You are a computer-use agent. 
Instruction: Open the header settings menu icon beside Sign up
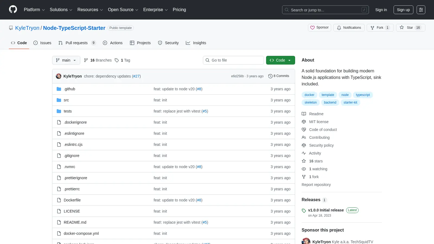pyautogui.click(x=421, y=10)
